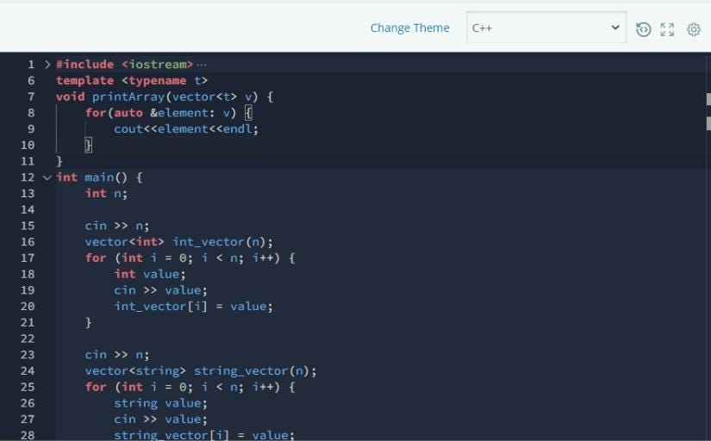
Task: Click the 'printArray' function name
Action: (x=128, y=96)
